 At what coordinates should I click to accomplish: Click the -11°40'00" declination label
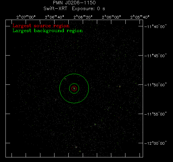pyautogui.click(x=155, y=27)
